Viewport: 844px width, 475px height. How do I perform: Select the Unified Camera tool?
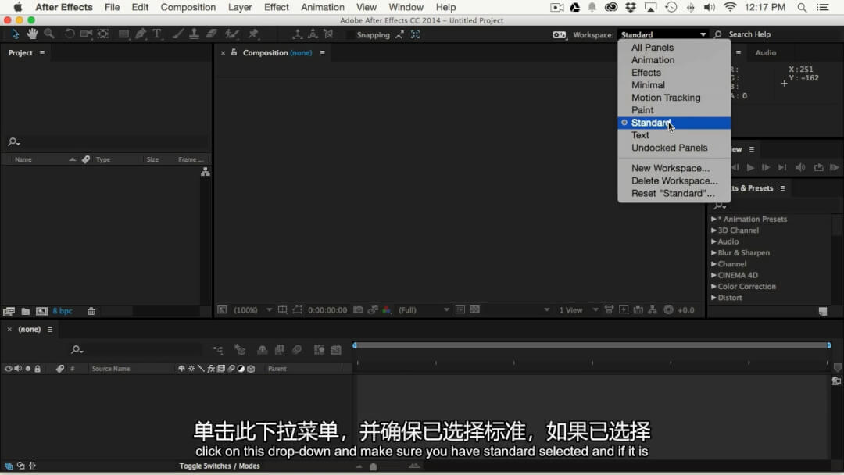(x=86, y=34)
